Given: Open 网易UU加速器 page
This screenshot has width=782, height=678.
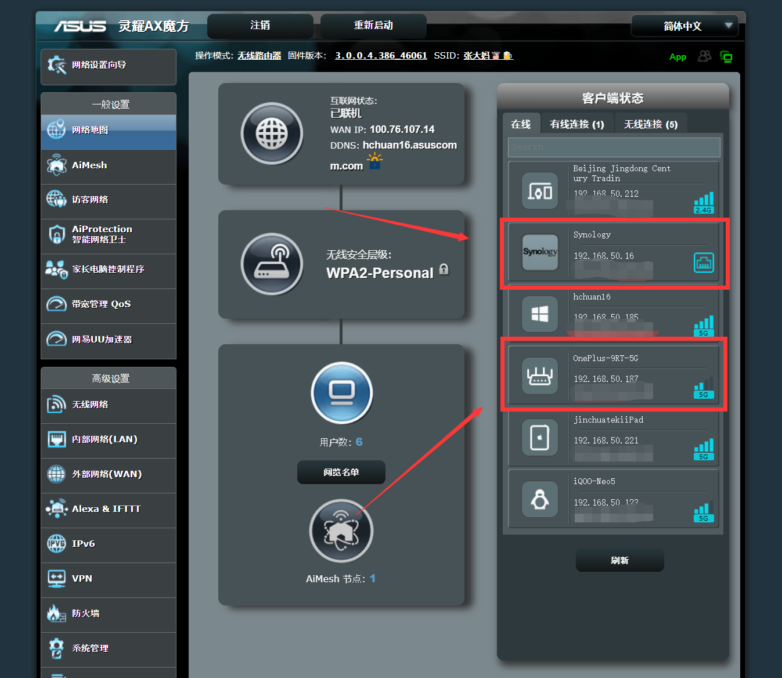Looking at the screenshot, I should [x=109, y=341].
